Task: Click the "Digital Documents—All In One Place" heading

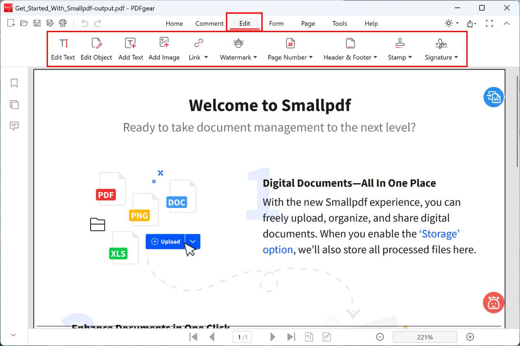Action: [349, 183]
